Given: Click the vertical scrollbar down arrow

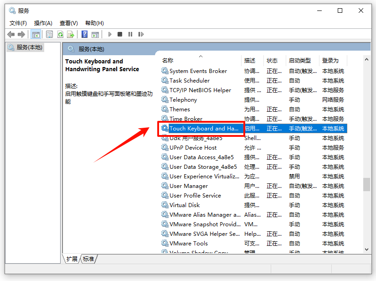Looking at the screenshot, I should [x=366, y=249].
